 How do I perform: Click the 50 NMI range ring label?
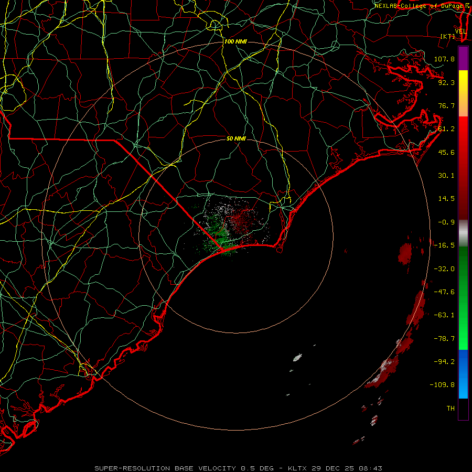(x=237, y=138)
